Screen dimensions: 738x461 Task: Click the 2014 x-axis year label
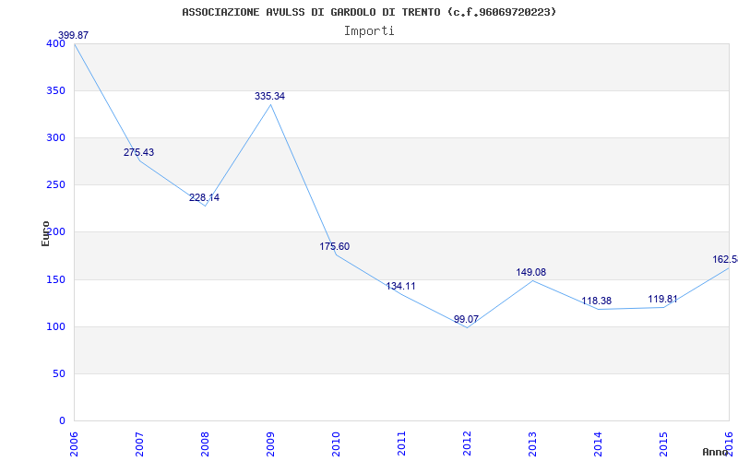pyautogui.click(x=598, y=443)
